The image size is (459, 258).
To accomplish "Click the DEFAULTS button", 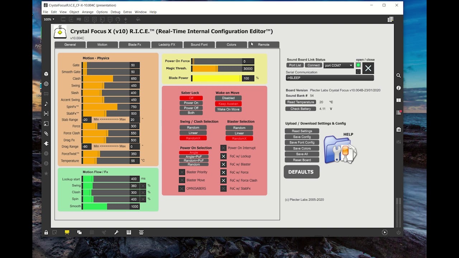I will pos(301,172).
